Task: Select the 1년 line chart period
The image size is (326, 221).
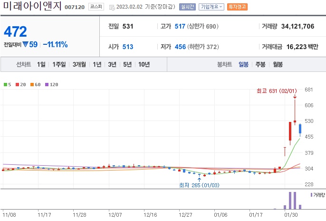Action: click(97, 64)
